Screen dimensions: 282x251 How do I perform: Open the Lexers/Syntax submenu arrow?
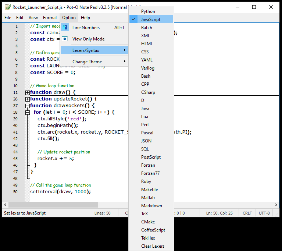[x=124, y=50]
